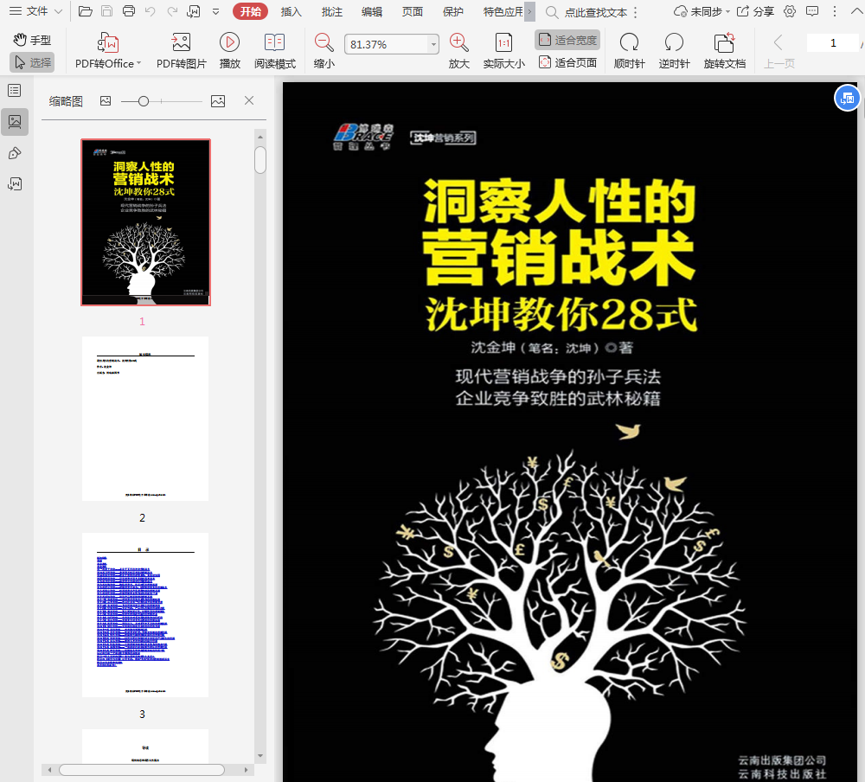Click the print icon
Viewport: 865px width, 782px height.
click(x=129, y=11)
